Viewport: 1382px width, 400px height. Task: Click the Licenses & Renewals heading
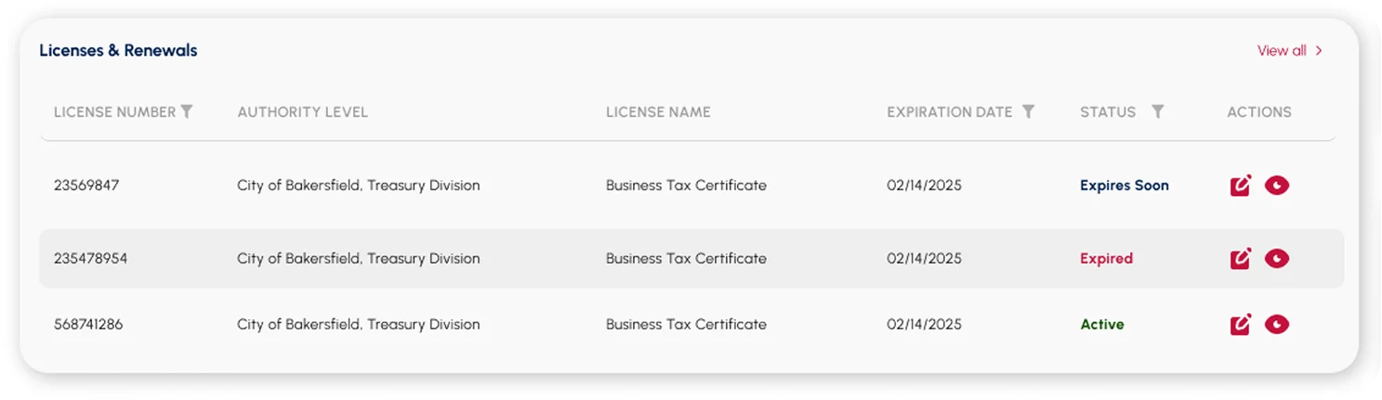coord(118,51)
